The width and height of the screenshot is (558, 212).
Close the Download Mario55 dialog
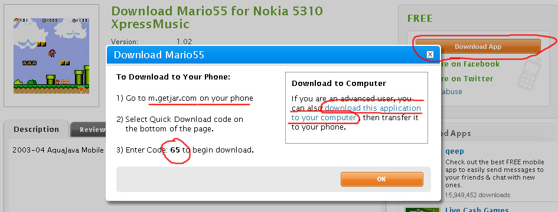click(x=430, y=55)
